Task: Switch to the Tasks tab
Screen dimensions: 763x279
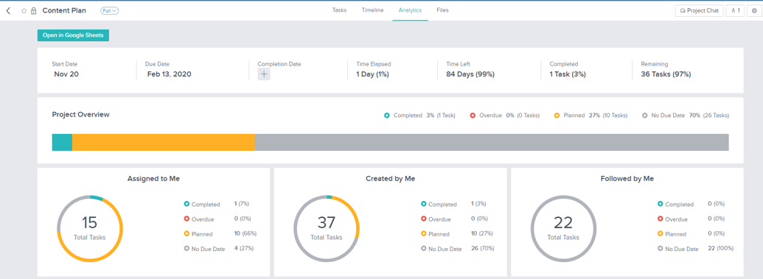Action: 339,10
